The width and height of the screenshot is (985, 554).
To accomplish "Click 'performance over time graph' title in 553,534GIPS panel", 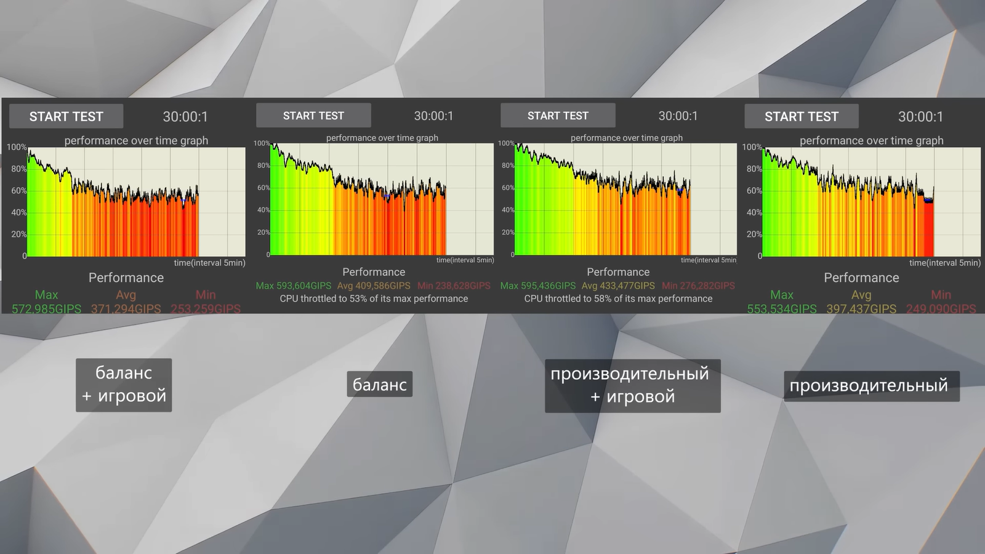I will click(871, 140).
